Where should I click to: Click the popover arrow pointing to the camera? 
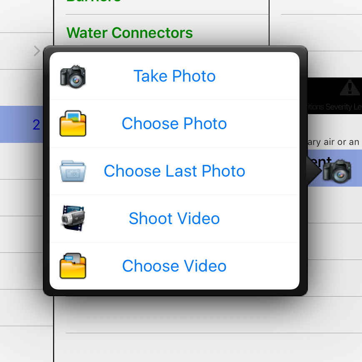click(x=315, y=171)
